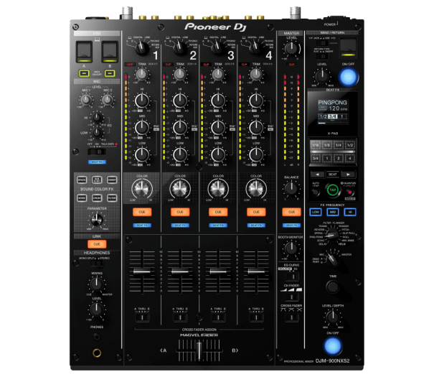Click the channel 1 input selector knob

tap(142, 48)
